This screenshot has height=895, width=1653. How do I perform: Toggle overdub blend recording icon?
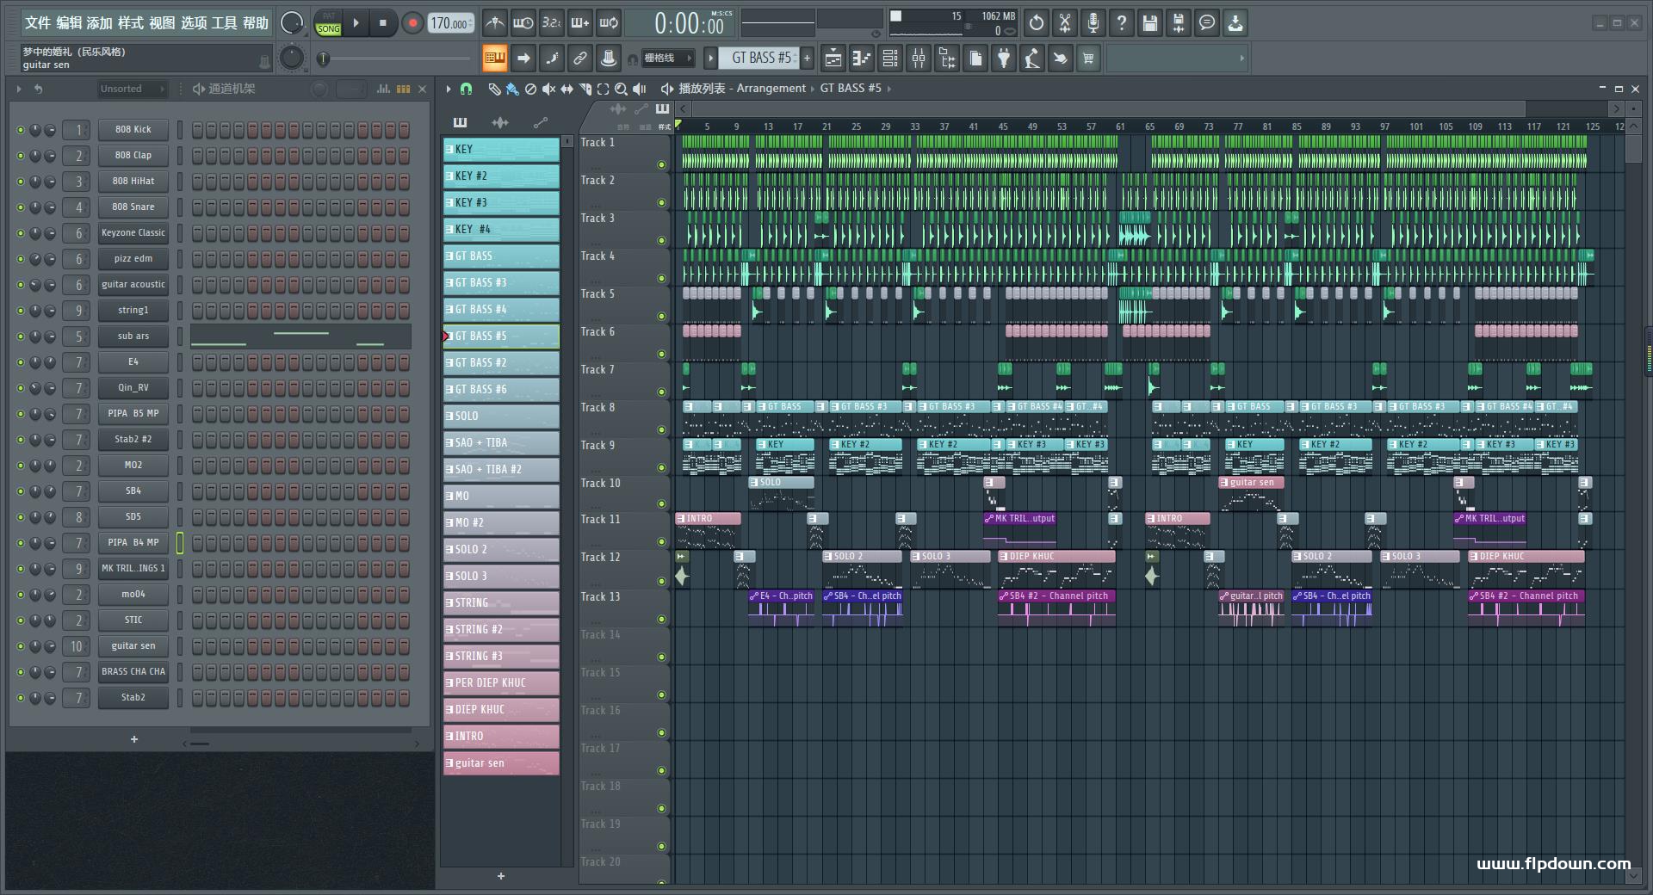click(580, 23)
